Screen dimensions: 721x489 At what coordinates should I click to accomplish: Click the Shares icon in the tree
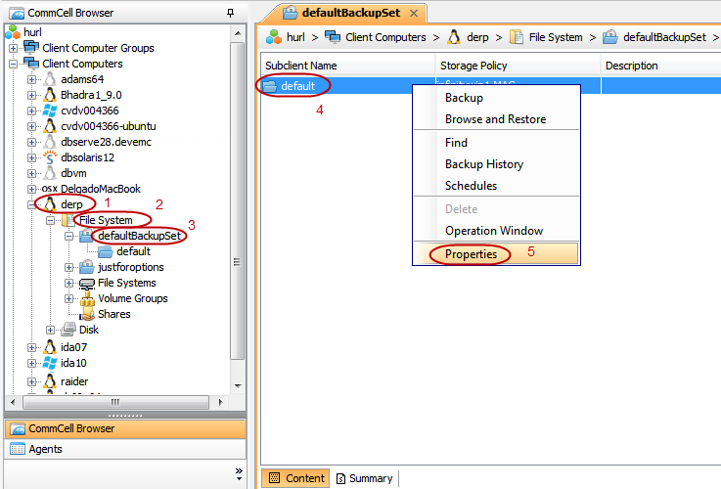tap(86, 314)
